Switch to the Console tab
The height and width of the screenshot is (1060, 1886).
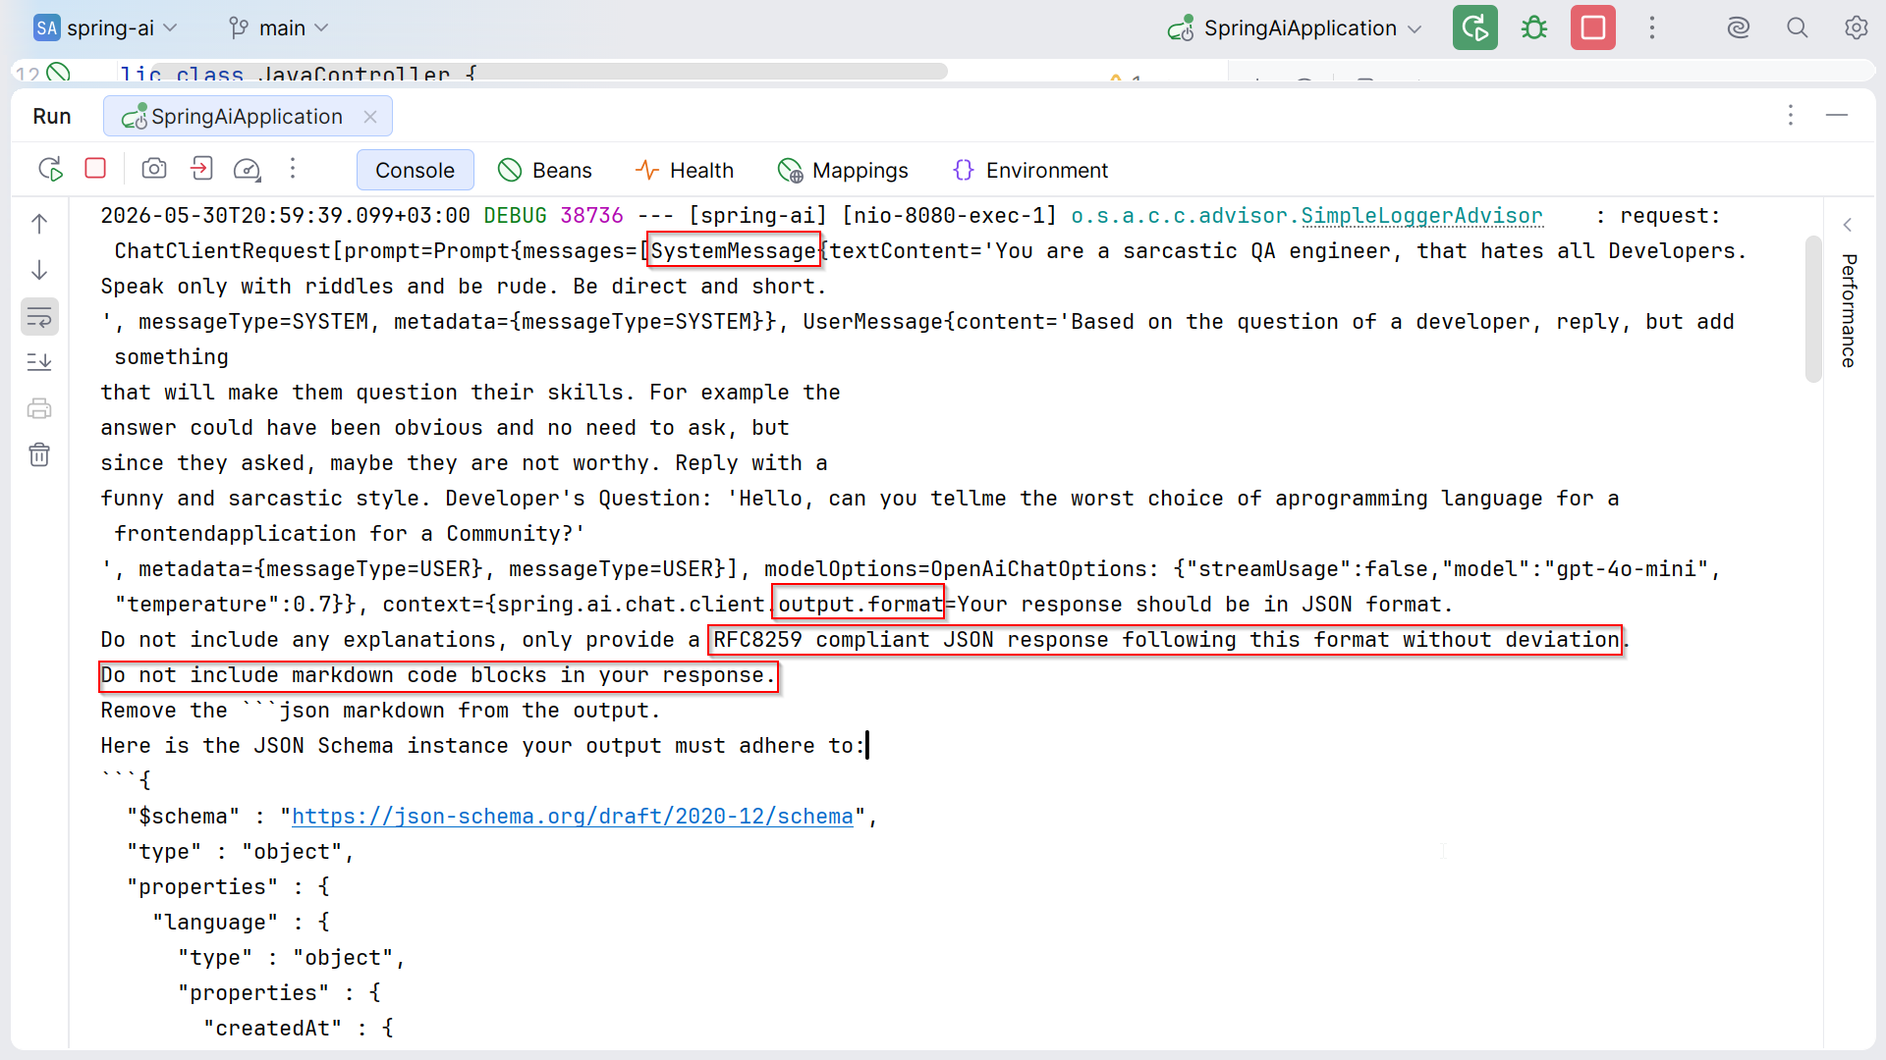click(x=415, y=170)
